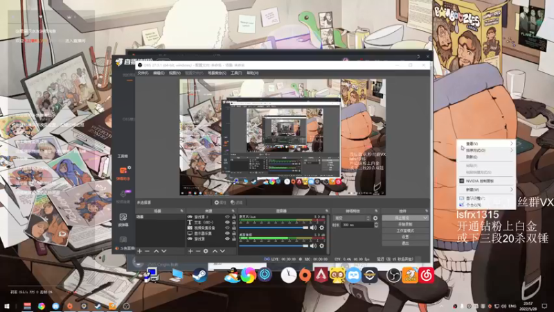Click the Settings (设置) button in Controls
Screen dimensions: 554x312
pyautogui.click(x=405, y=237)
